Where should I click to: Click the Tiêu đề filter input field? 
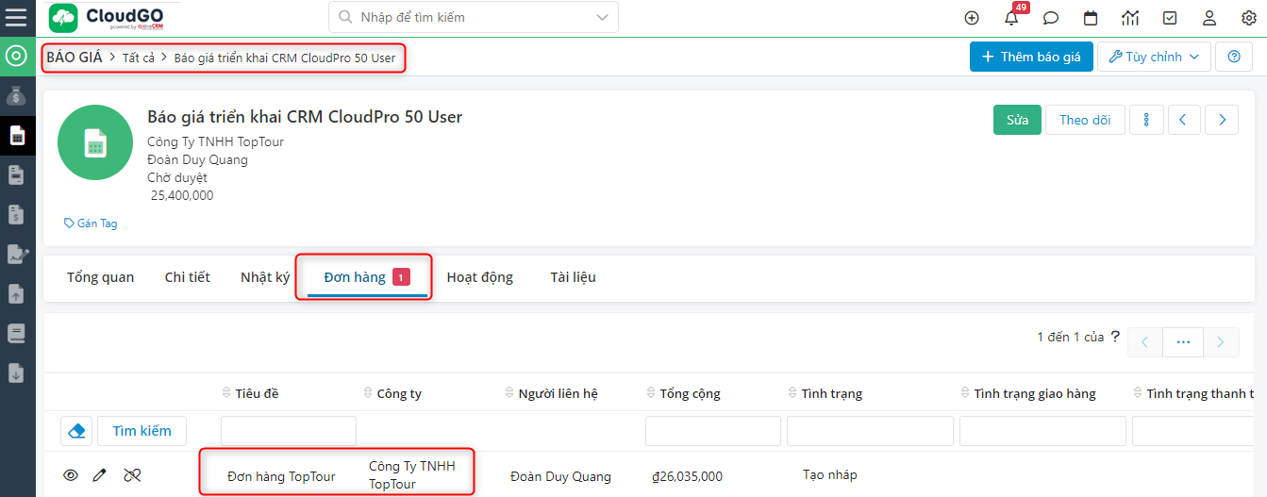click(289, 431)
